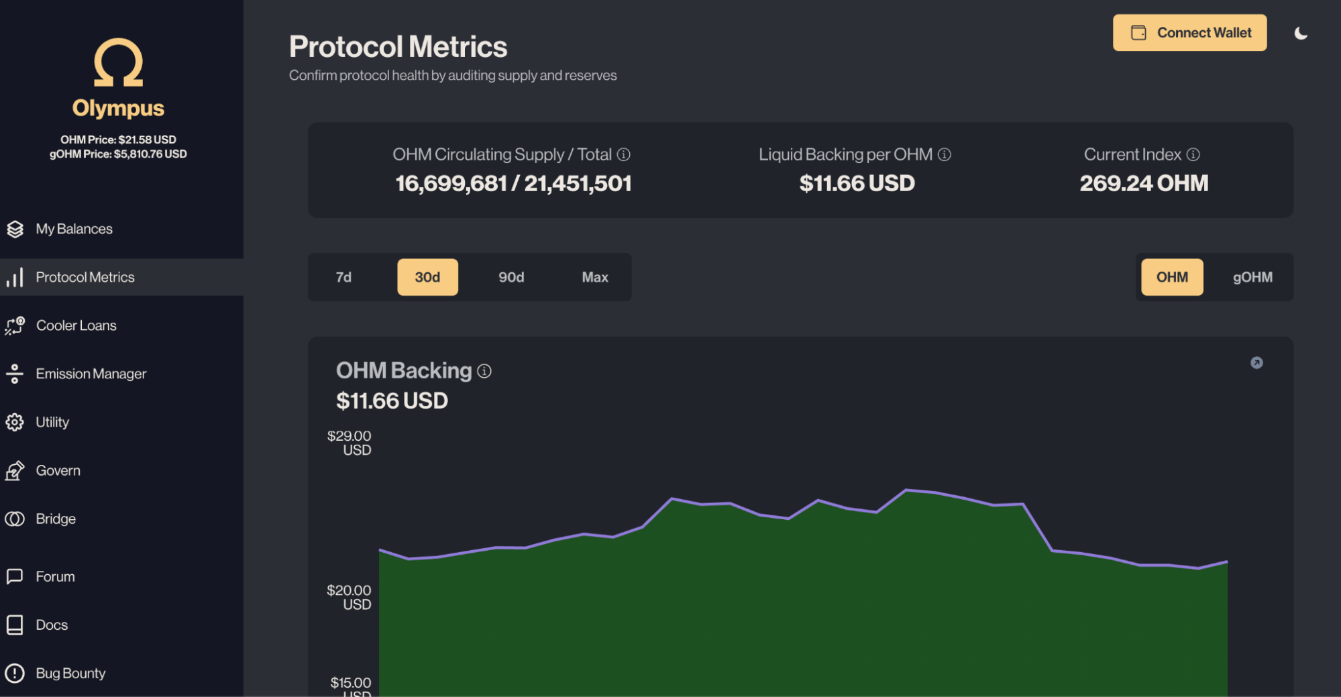1341x697 pixels.
Task: Select the My Balances sidebar icon
Action: coord(15,229)
